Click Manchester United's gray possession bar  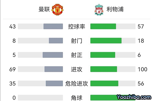53,26
